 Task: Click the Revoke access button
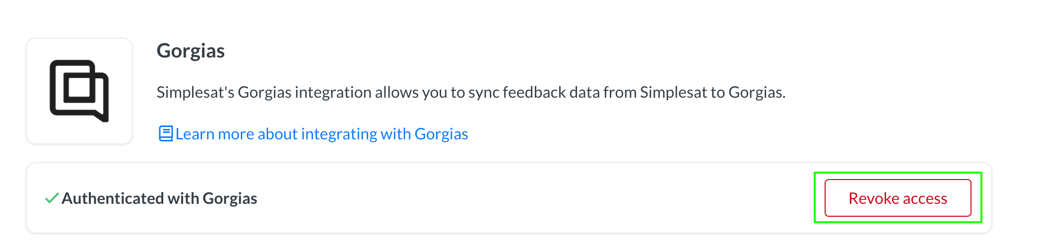[898, 198]
